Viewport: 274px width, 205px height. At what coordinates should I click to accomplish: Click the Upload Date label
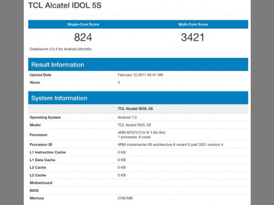[40, 75]
